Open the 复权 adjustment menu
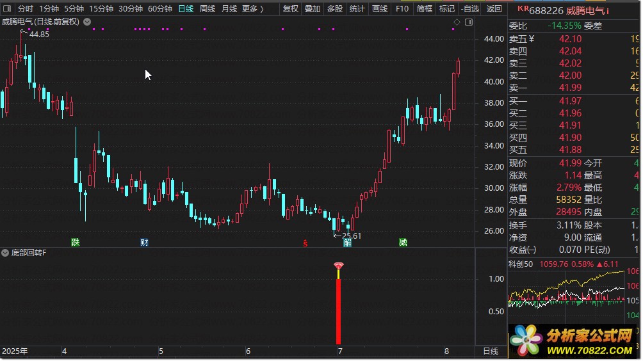The image size is (643, 361). pyautogui.click(x=290, y=8)
